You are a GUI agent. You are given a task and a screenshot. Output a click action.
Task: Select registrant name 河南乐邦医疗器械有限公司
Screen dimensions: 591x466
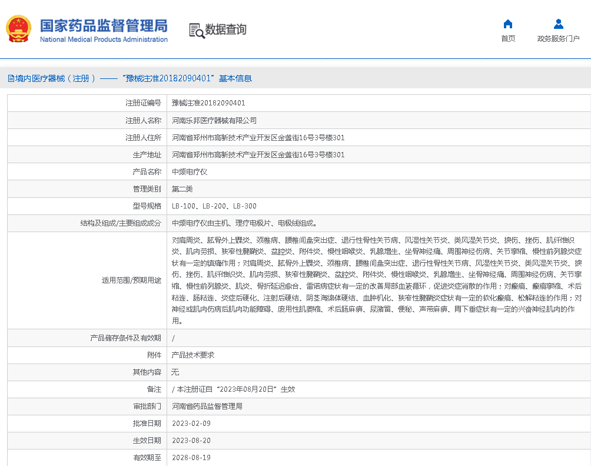(214, 120)
